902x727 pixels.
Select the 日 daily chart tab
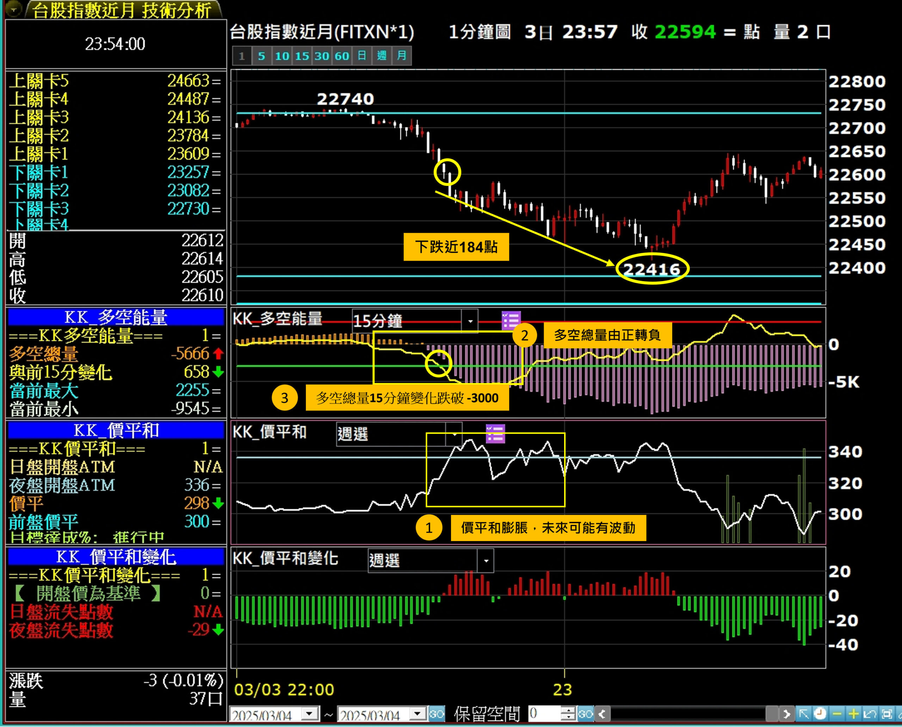click(x=362, y=56)
